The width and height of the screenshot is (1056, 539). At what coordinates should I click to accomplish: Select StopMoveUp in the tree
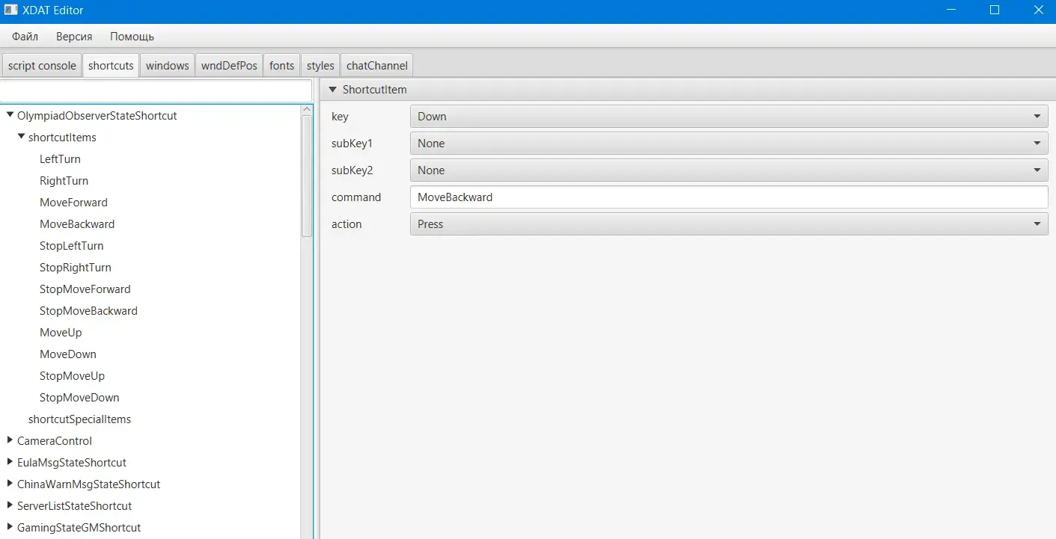72,375
